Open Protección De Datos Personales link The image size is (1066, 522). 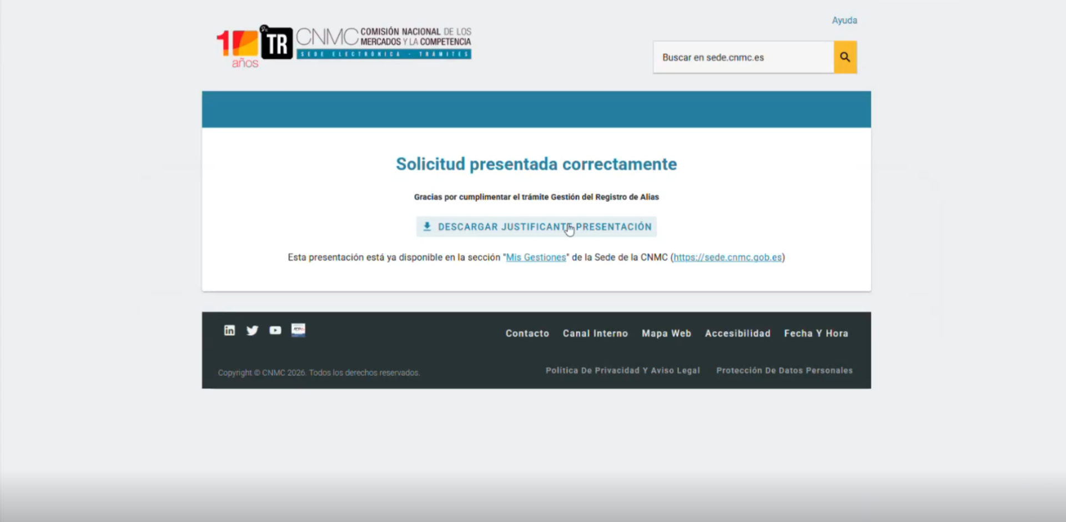tap(785, 371)
